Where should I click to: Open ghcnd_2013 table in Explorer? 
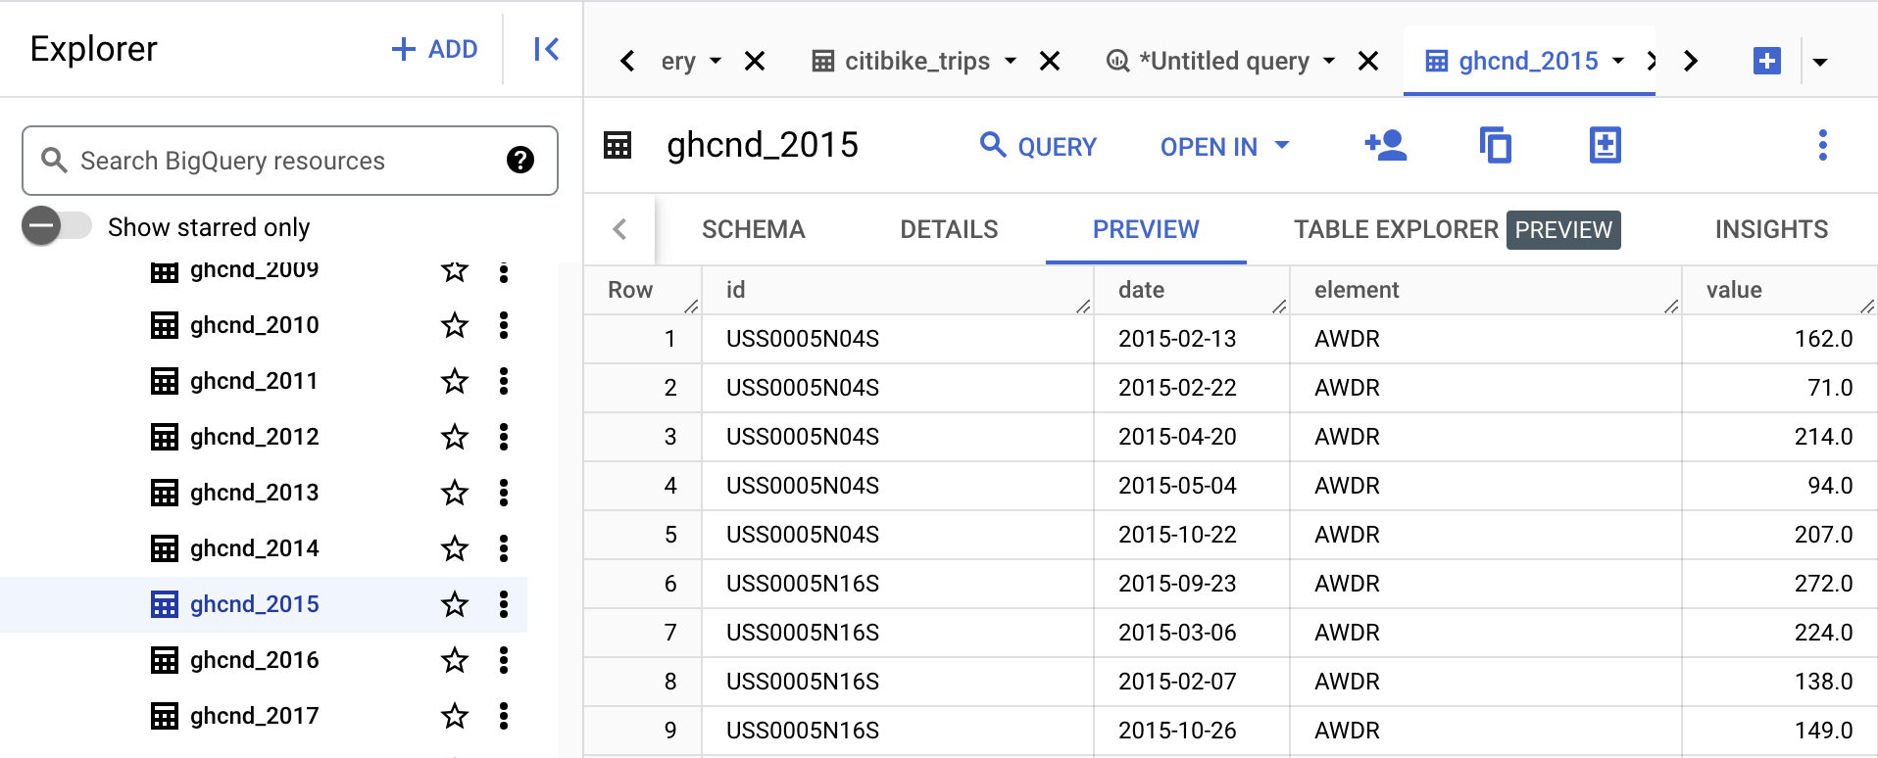click(x=255, y=493)
